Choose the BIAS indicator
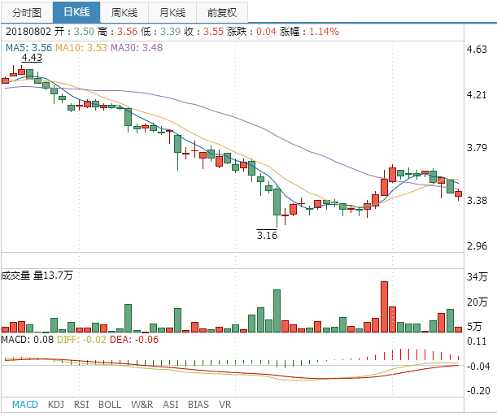497x417 pixels. (x=198, y=404)
